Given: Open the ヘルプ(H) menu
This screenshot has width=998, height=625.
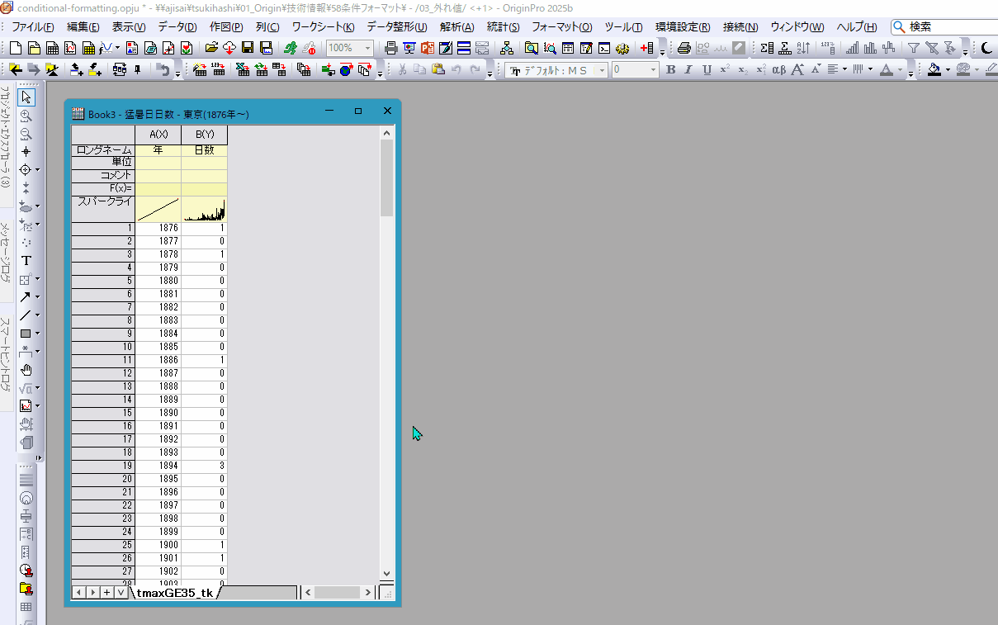Looking at the screenshot, I should coord(857,27).
